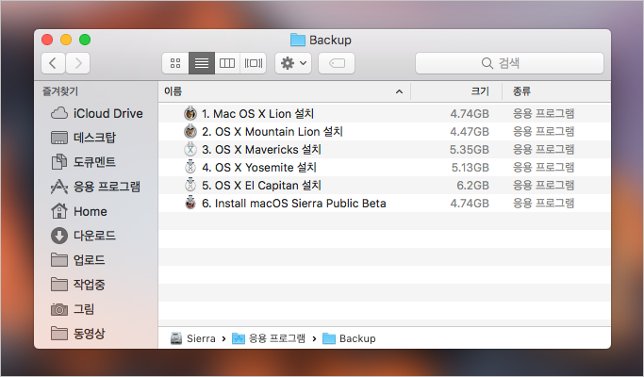Go forward with the right arrow button
The width and height of the screenshot is (644, 377).
[x=78, y=63]
